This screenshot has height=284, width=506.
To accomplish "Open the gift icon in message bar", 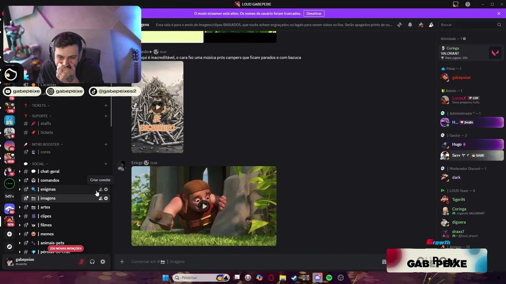I will (x=384, y=262).
